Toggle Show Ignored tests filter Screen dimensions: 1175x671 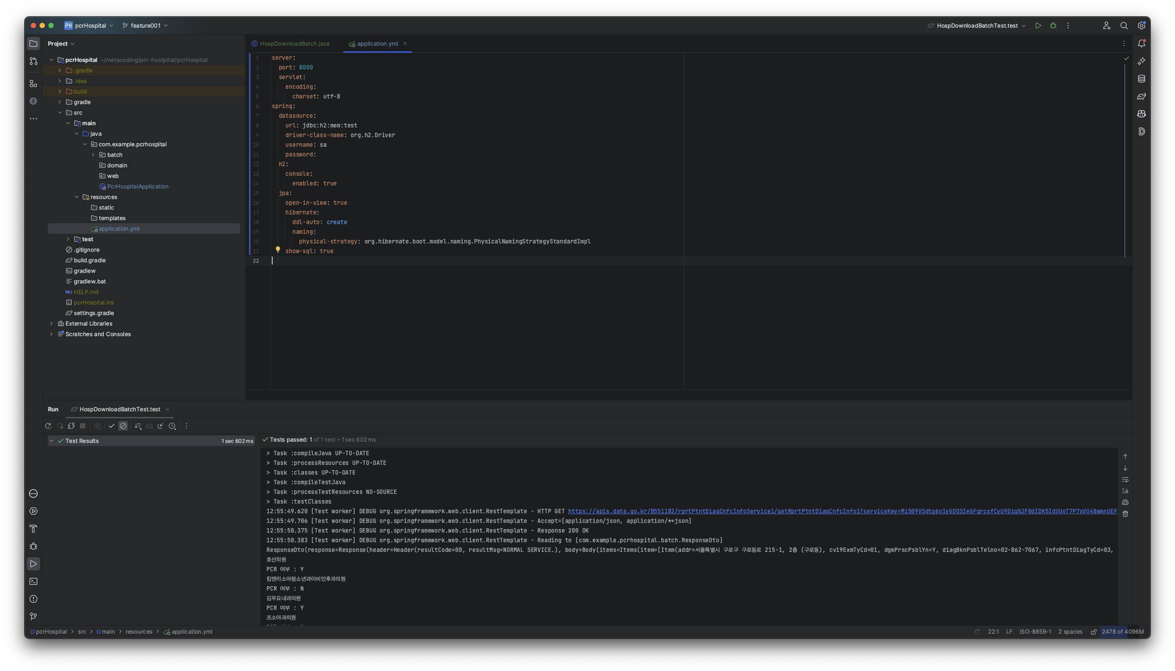tap(123, 426)
